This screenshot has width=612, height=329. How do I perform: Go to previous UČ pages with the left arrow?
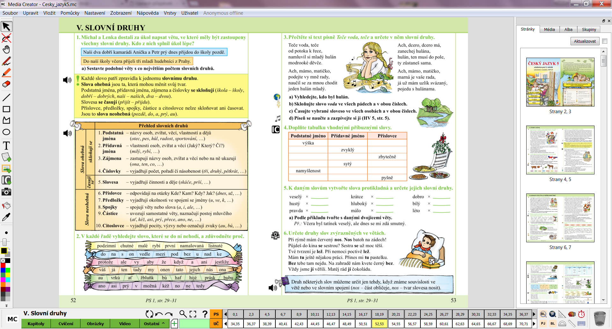tap(225, 324)
